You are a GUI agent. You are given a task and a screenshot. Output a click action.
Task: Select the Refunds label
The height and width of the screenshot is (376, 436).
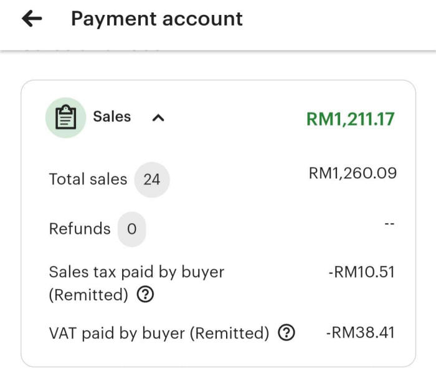pos(80,229)
